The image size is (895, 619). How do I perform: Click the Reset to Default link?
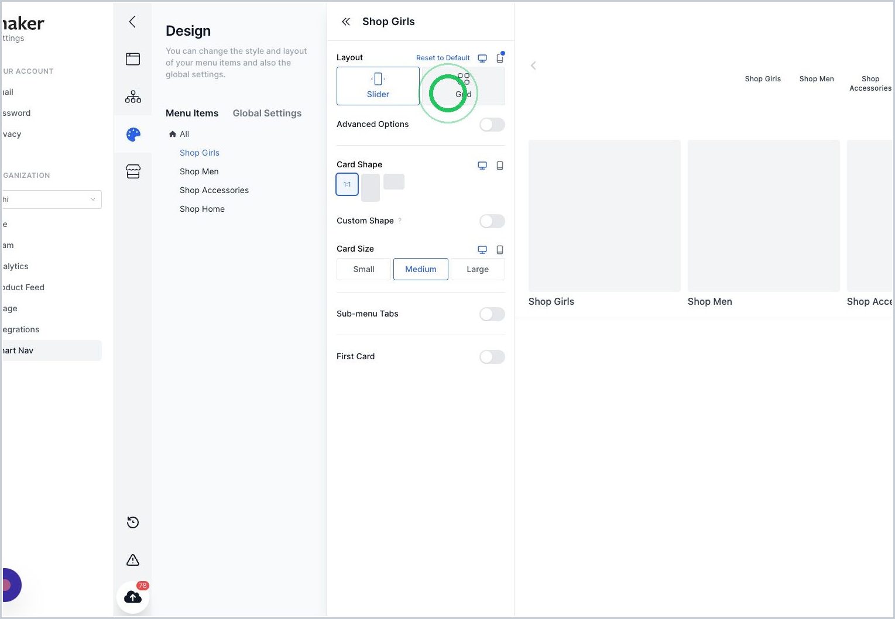click(443, 58)
